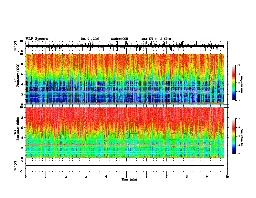Viewport: 256px width, 198px height.
Task: Select the "start UT = 13:50:0" header text
Action: [156, 39]
